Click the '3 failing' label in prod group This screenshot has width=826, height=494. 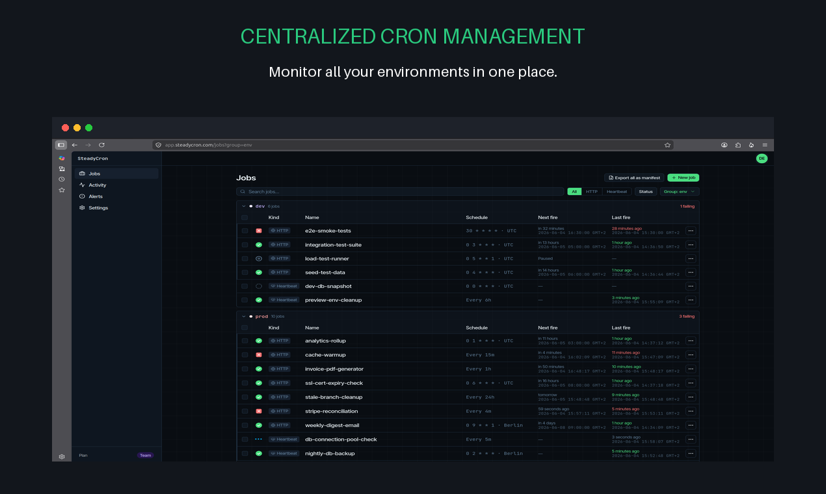pos(687,317)
